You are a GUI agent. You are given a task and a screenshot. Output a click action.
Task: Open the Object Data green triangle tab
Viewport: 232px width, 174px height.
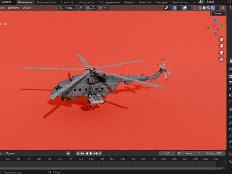(230, 147)
